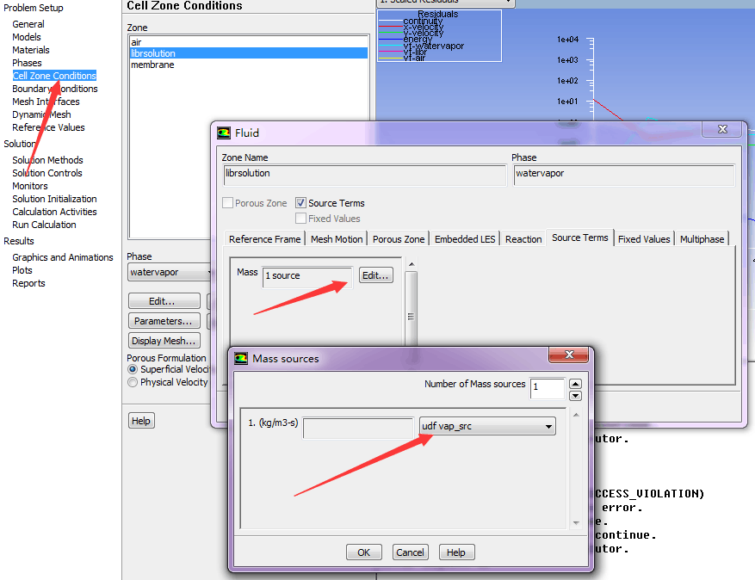Select Cell Zone Conditions in tree
Viewport: 755px width, 580px height.
pos(54,76)
